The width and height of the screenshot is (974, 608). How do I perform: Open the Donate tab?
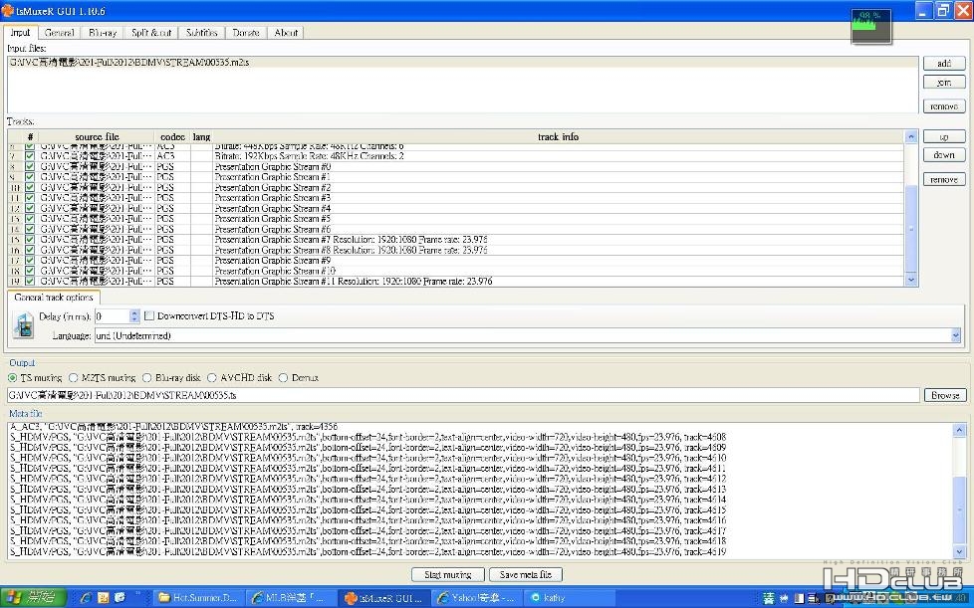pos(246,32)
